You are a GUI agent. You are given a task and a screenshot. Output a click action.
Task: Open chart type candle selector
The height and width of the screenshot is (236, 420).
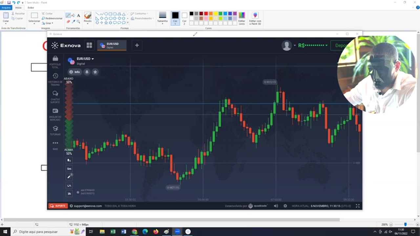click(69, 160)
